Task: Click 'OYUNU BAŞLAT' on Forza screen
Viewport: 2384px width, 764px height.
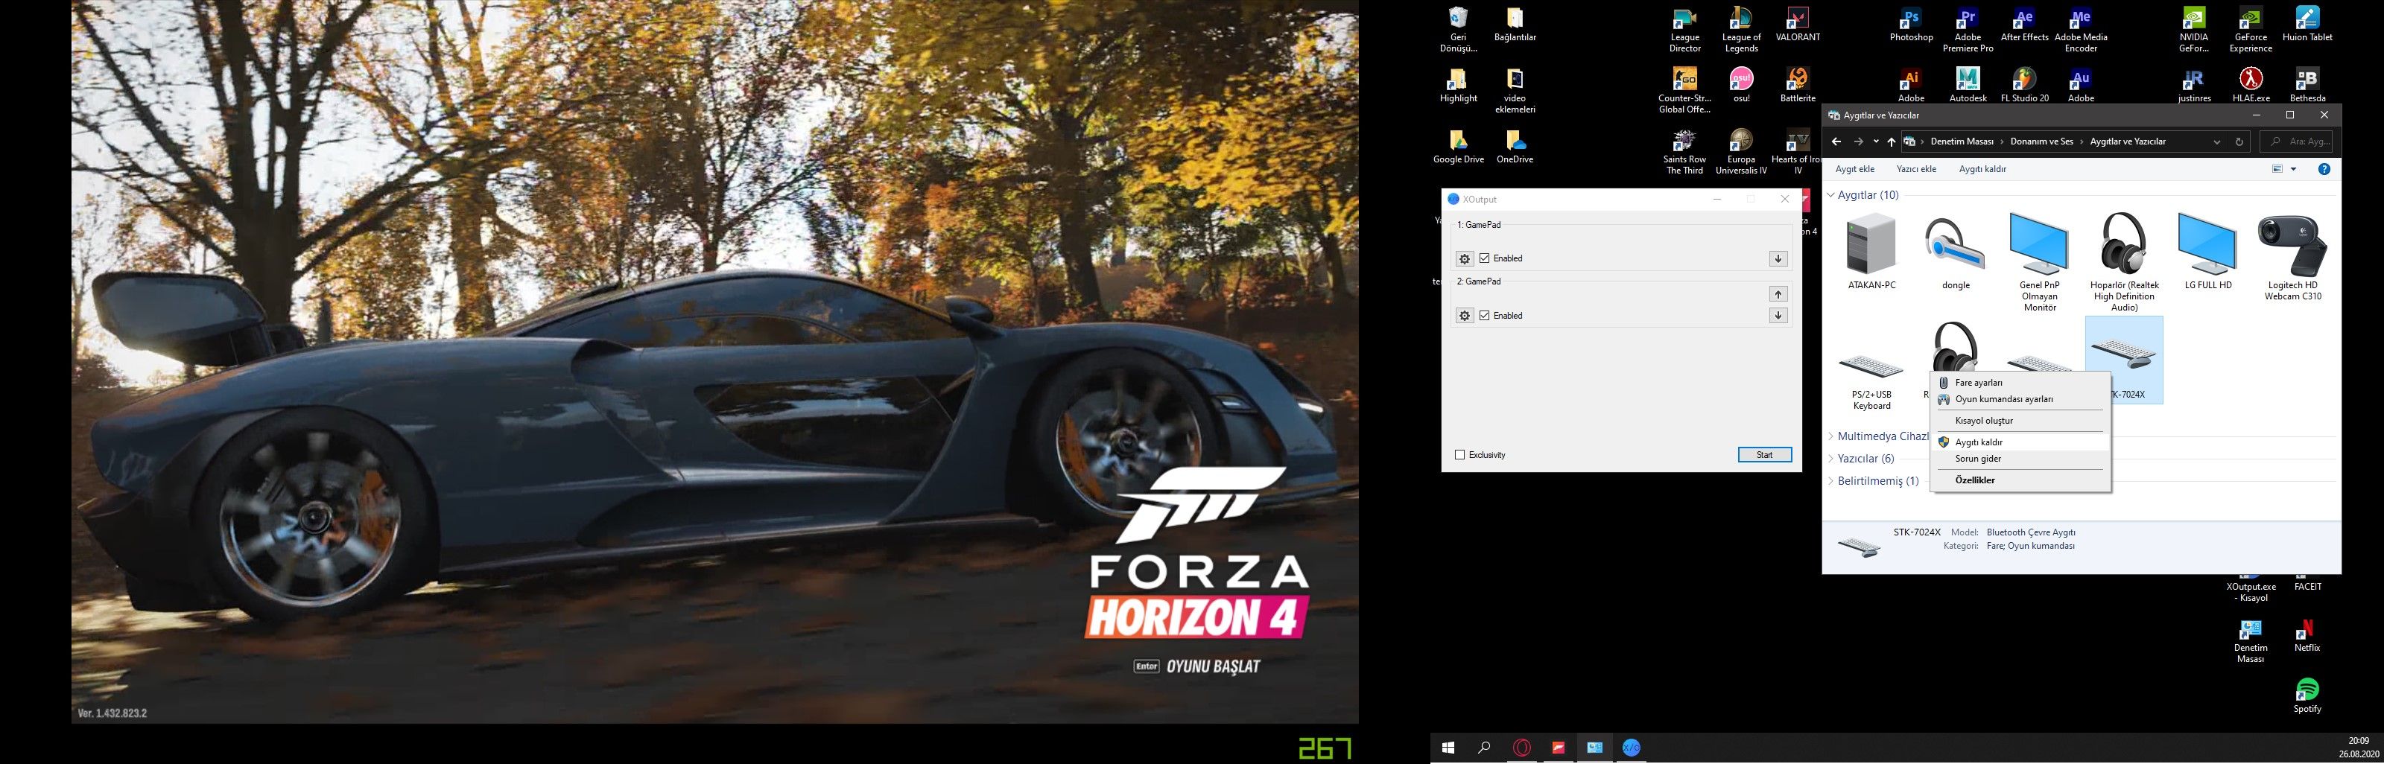Action: click(1212, 666)
